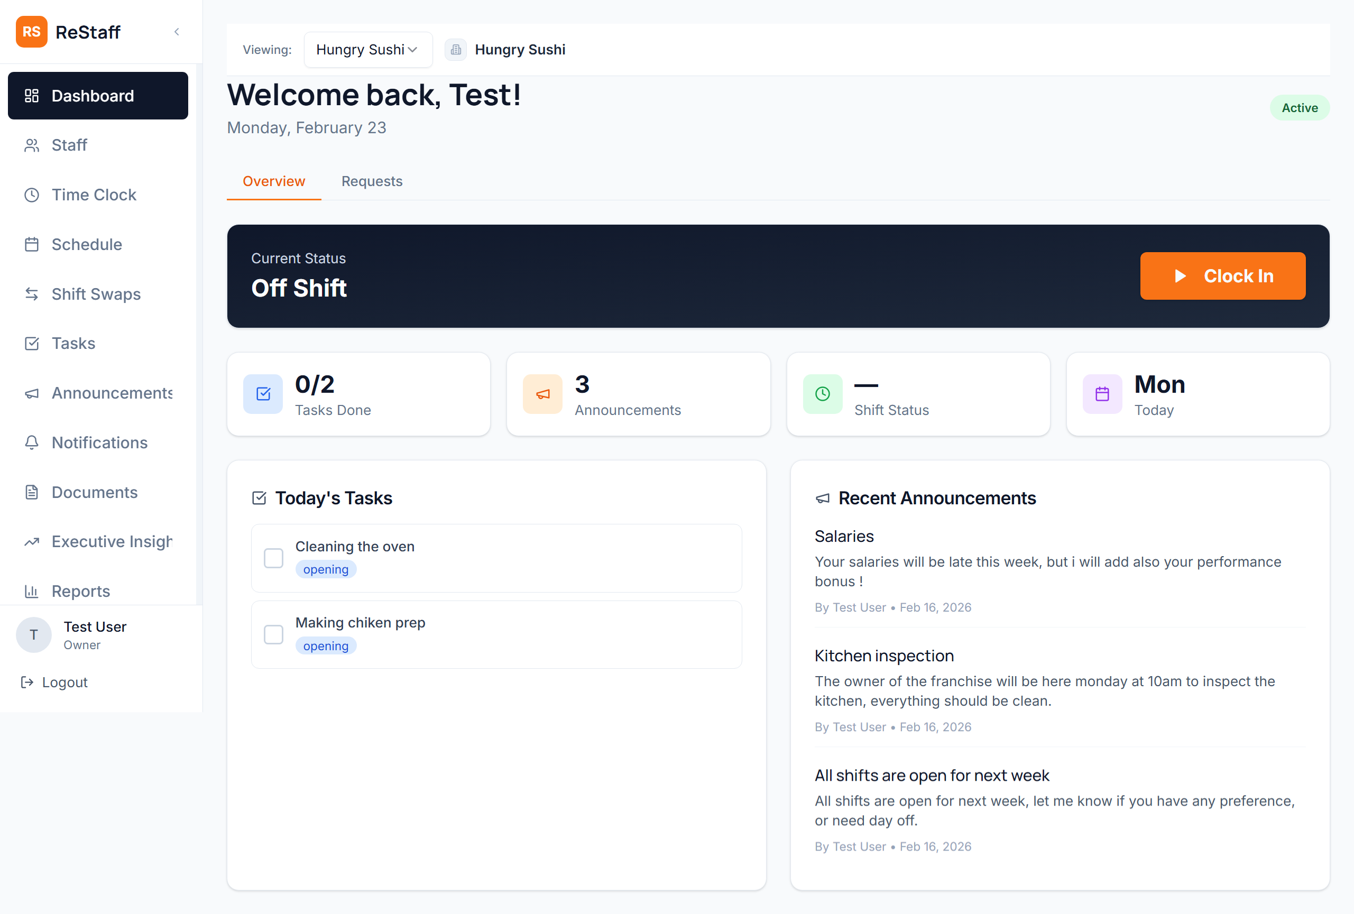Viewport: 1354px width, 914px height.
Task: Click the ReStaff logo icon
Action: (32, 32)
